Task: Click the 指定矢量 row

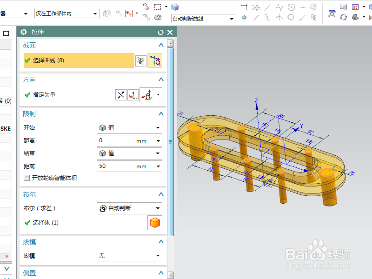Action: (69, 95)
